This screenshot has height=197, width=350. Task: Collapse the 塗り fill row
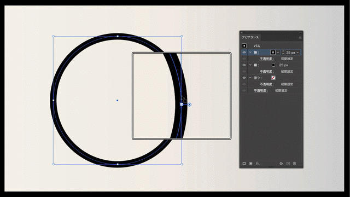point(250,78)
